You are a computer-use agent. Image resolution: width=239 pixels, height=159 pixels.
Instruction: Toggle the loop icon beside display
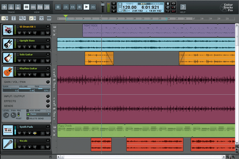point(168,7)
